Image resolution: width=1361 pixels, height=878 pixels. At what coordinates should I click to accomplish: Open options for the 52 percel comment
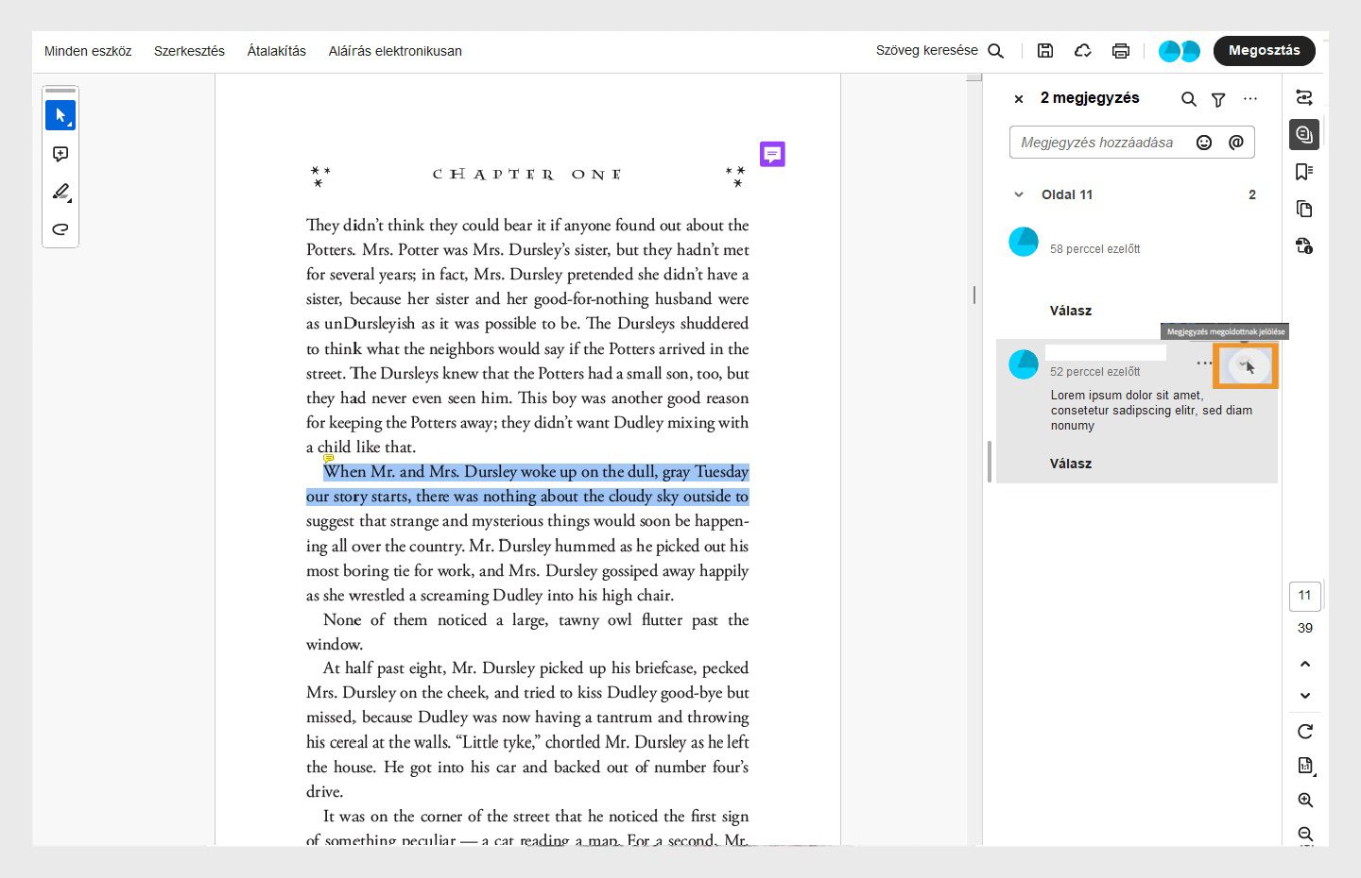(x=1204, y=363)
